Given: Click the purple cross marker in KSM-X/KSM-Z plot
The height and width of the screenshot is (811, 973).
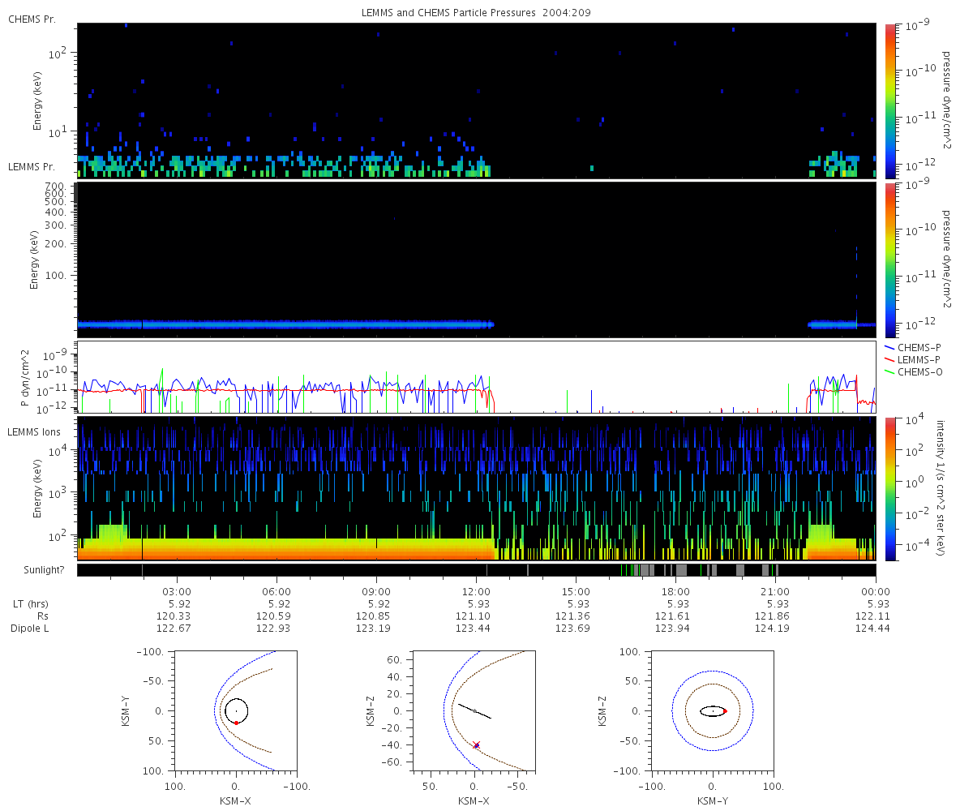Looking at the screenshot, I should coord(477,744).
